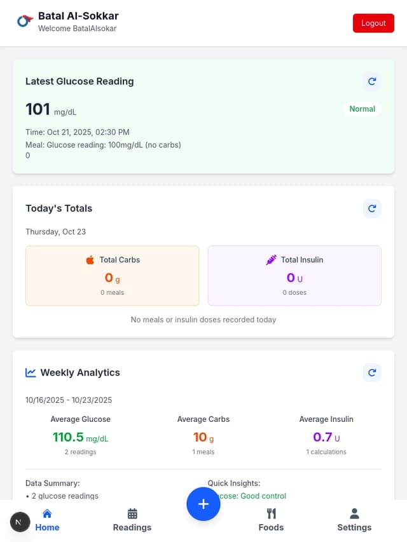Refresh the Weekly Analytics card
The height and width of the screenshot is (542, 407).
[x=372, y=372]
